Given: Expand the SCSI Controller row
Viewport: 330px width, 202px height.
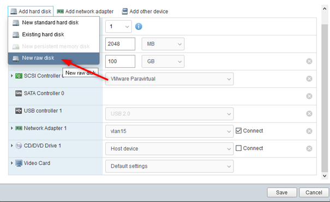Looking at the screenshot, I should coord(12,75).
